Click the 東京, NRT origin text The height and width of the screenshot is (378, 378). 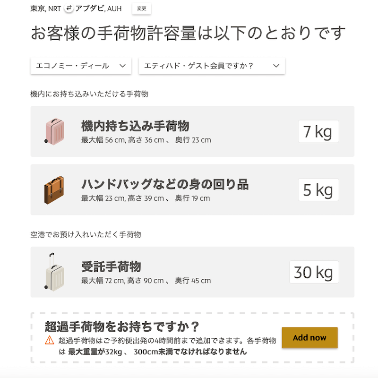[45, 9]
